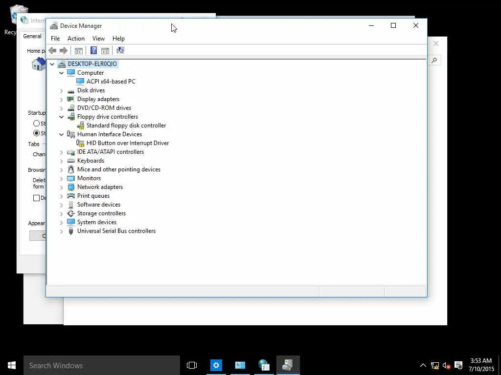Click the volume muted tray icon
The image size is (501, 375).
[x=446, y=365]
